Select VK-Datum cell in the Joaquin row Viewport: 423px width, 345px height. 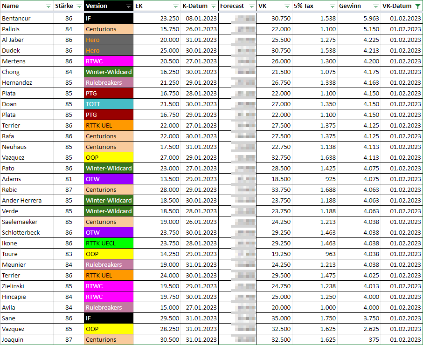[x=402, y=339]
